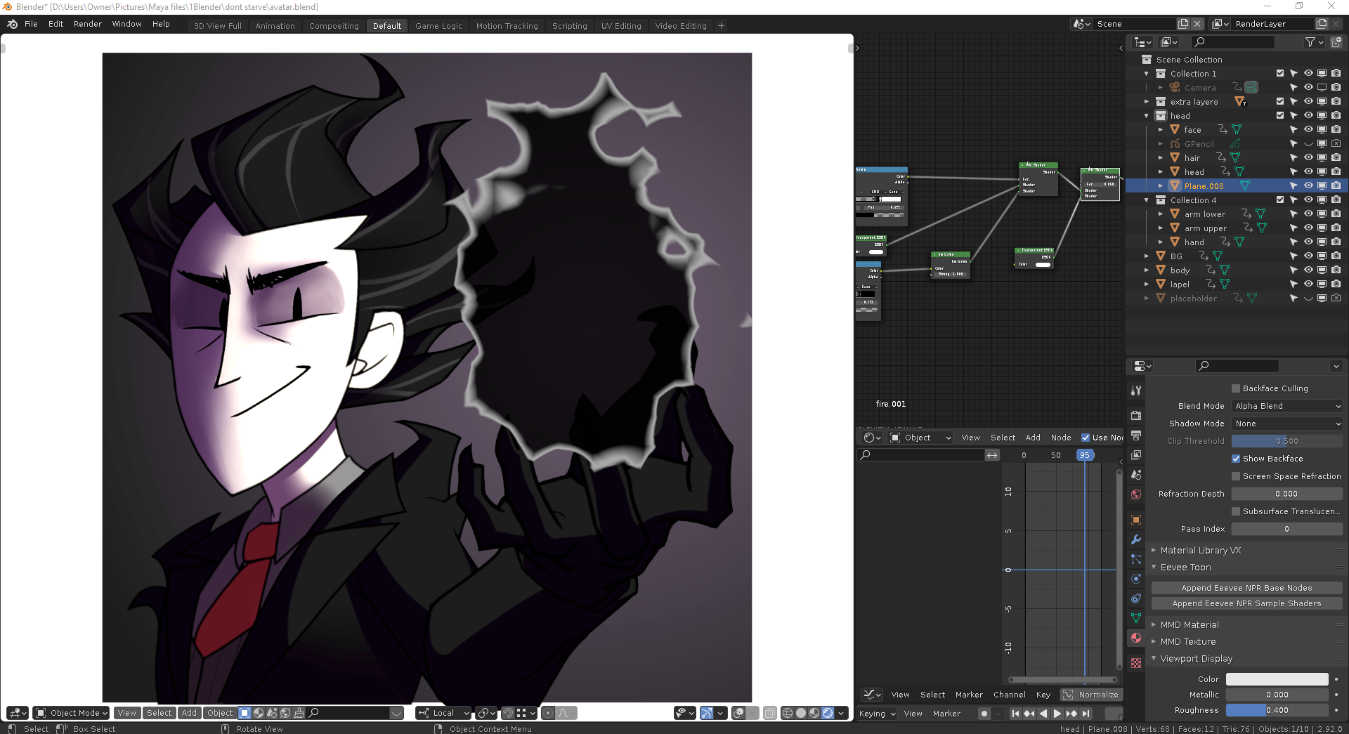
Task: Open the Object Data properties triangle icon
Action: [1136, 618]
